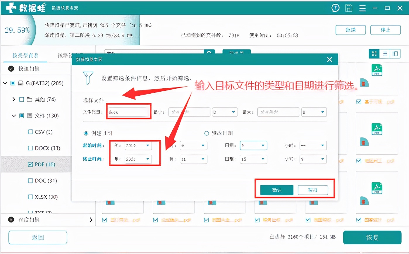Open the end hour 9 dropdown
The height and width of the screenshot is (254, 409).
313,159
